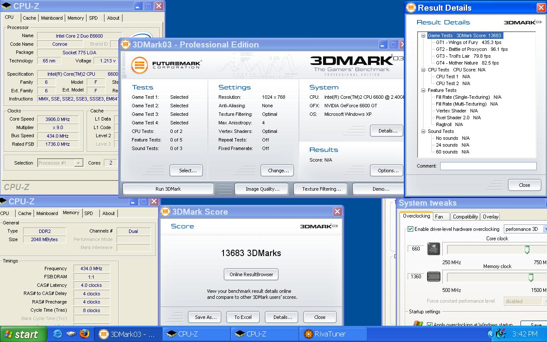
Task: Click the core clock slider handle
Action: (527, 250)
